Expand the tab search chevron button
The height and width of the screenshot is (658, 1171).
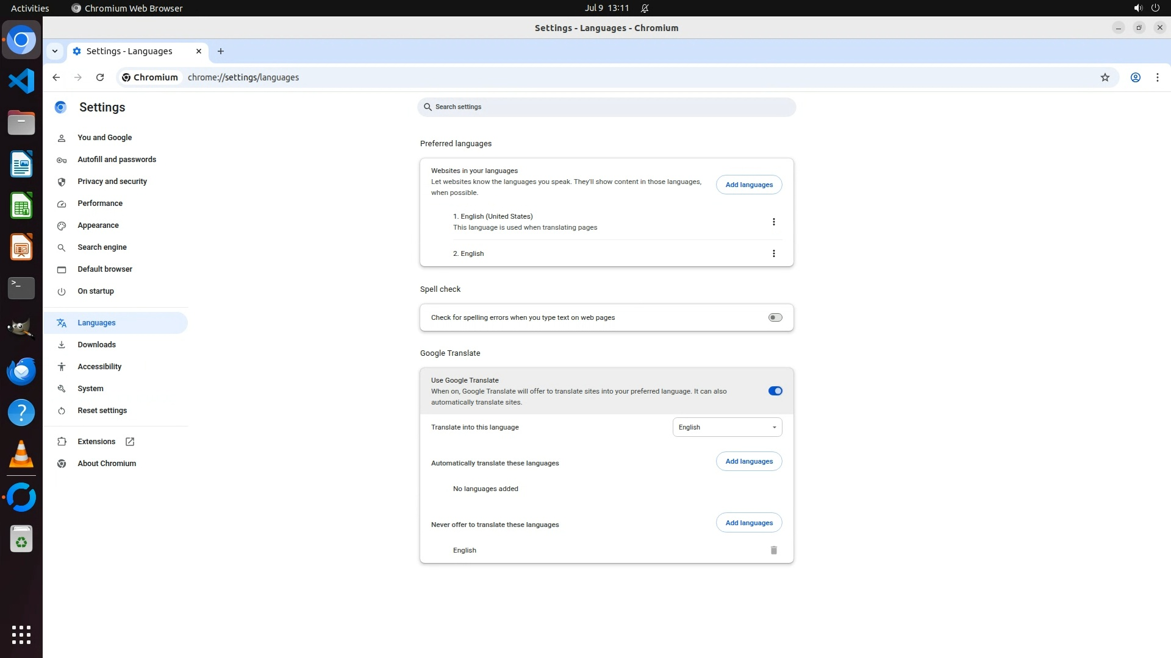pyautogui.click(x=55, y=51)
